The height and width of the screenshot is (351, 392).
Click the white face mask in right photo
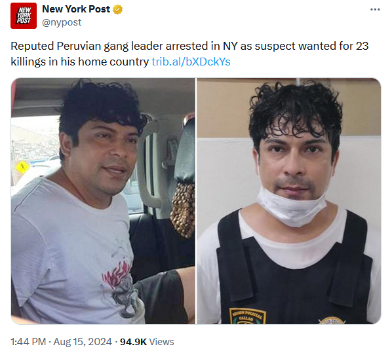[x=292, y=205]
